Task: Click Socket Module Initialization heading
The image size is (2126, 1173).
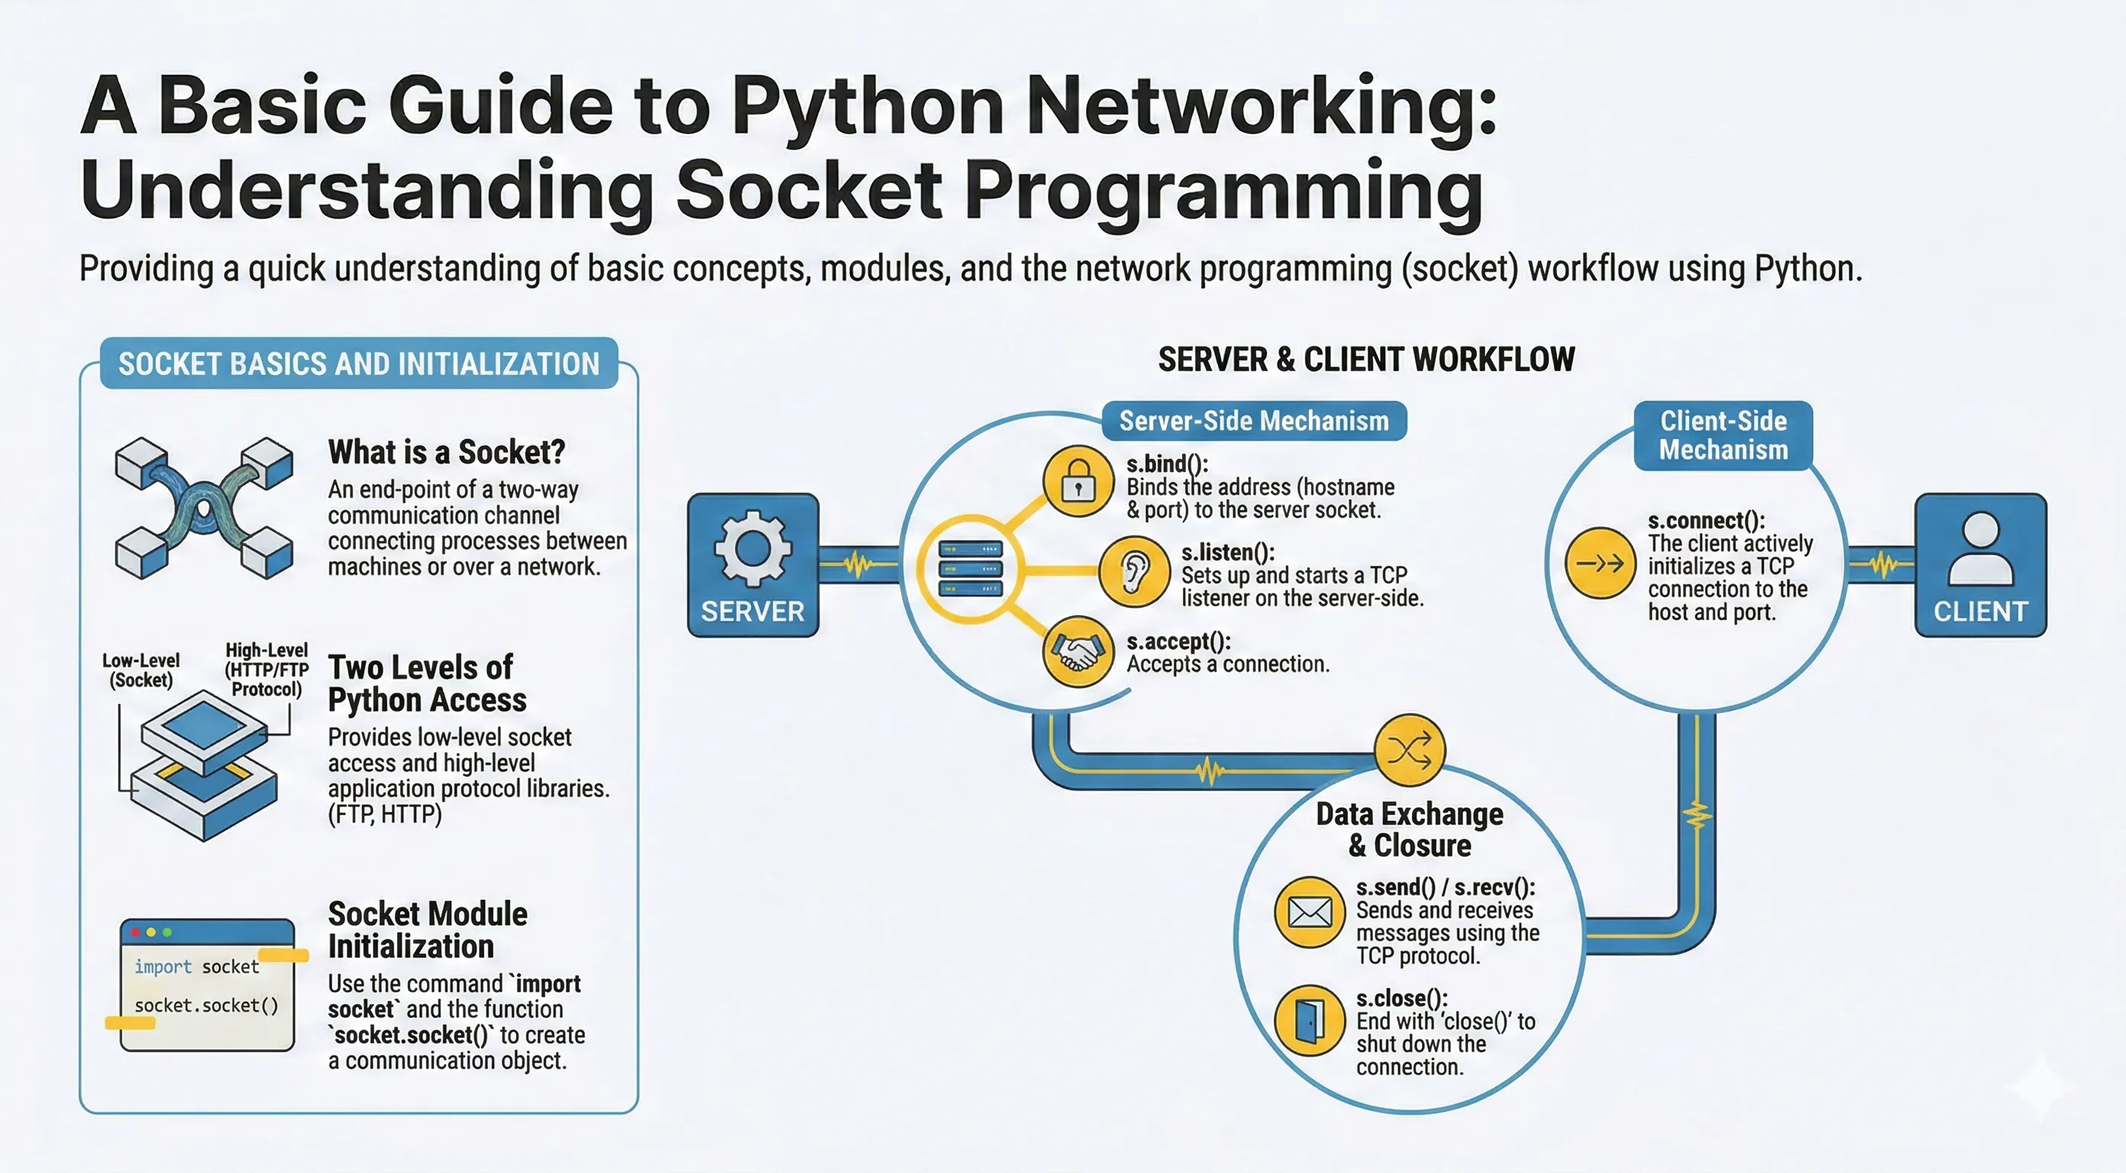Action: (428, 929)
